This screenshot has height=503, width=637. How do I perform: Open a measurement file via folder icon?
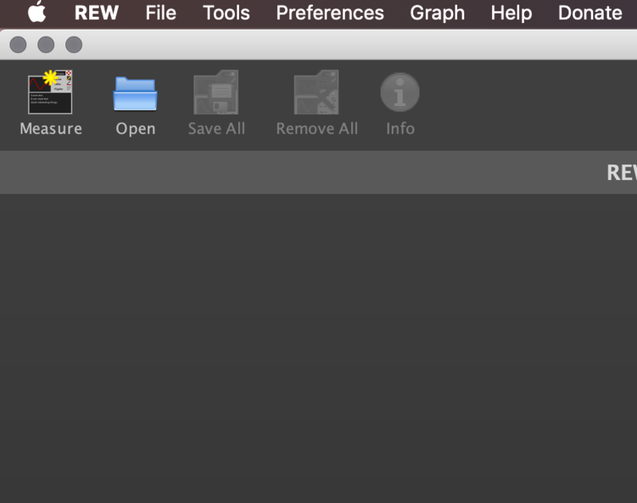pyautogui.click(x=135, y=94)
